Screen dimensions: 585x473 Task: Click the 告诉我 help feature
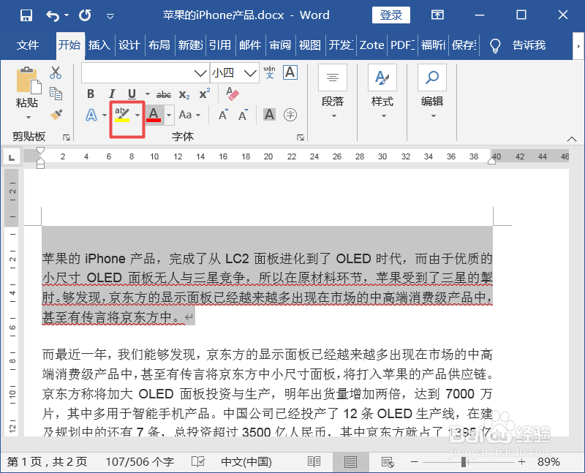coord(529,45)
